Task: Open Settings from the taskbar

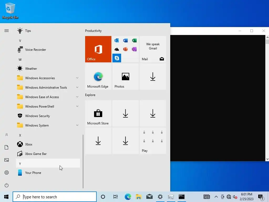Action: pyautogui.click(x=160, y=197)
